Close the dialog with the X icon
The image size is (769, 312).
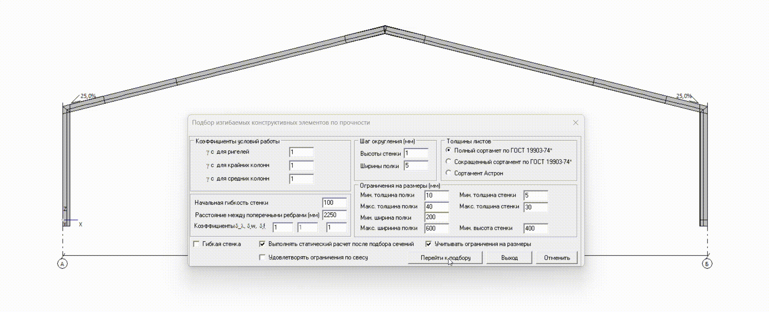click(x=576, y=123)
